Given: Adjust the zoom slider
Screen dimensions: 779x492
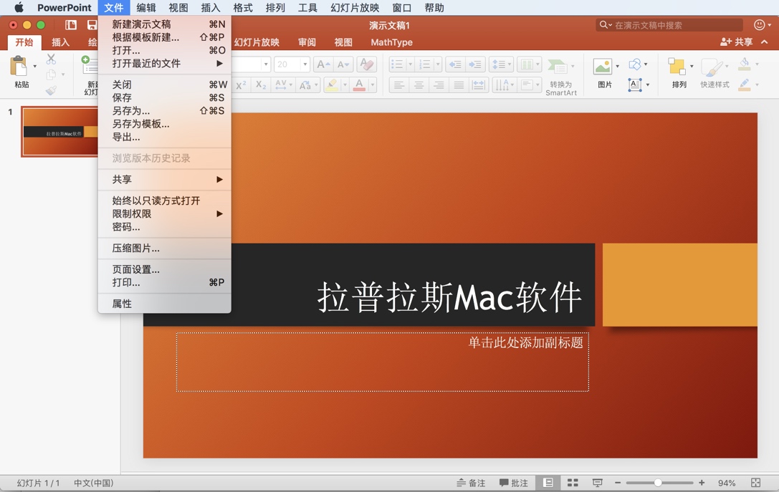Looking at the screenshot, I should [659, 482].
